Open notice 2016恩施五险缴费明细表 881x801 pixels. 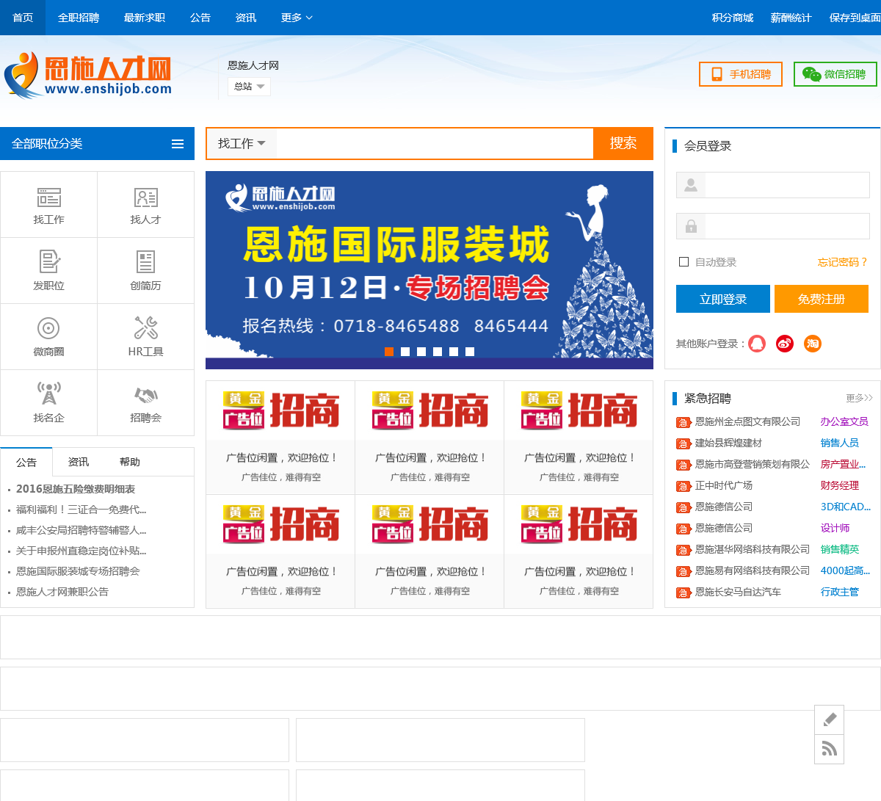point(76,489)
